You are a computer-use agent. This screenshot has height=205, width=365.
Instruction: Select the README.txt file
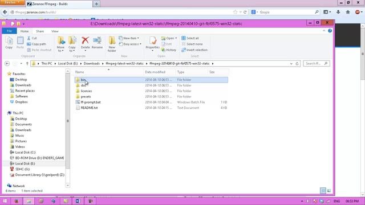151,108
